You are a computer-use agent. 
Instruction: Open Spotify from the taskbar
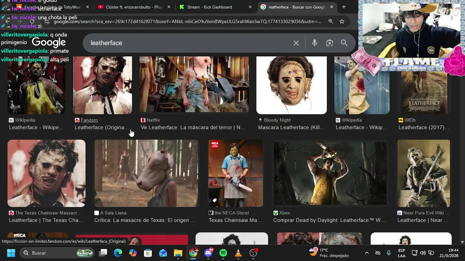coord(223,253)
